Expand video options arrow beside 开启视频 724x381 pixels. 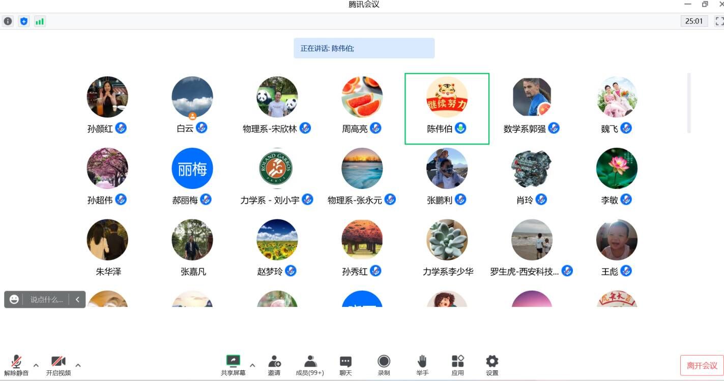(78, 365)
